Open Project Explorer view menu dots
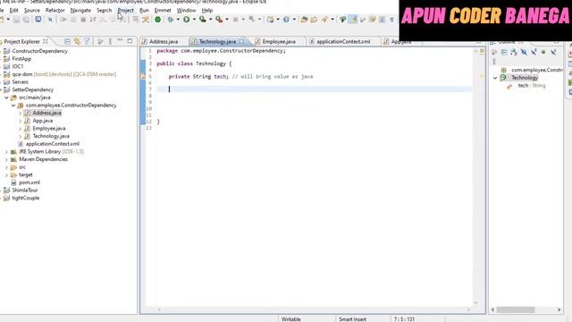Screen dimensions: 572x322 (110, 42)
